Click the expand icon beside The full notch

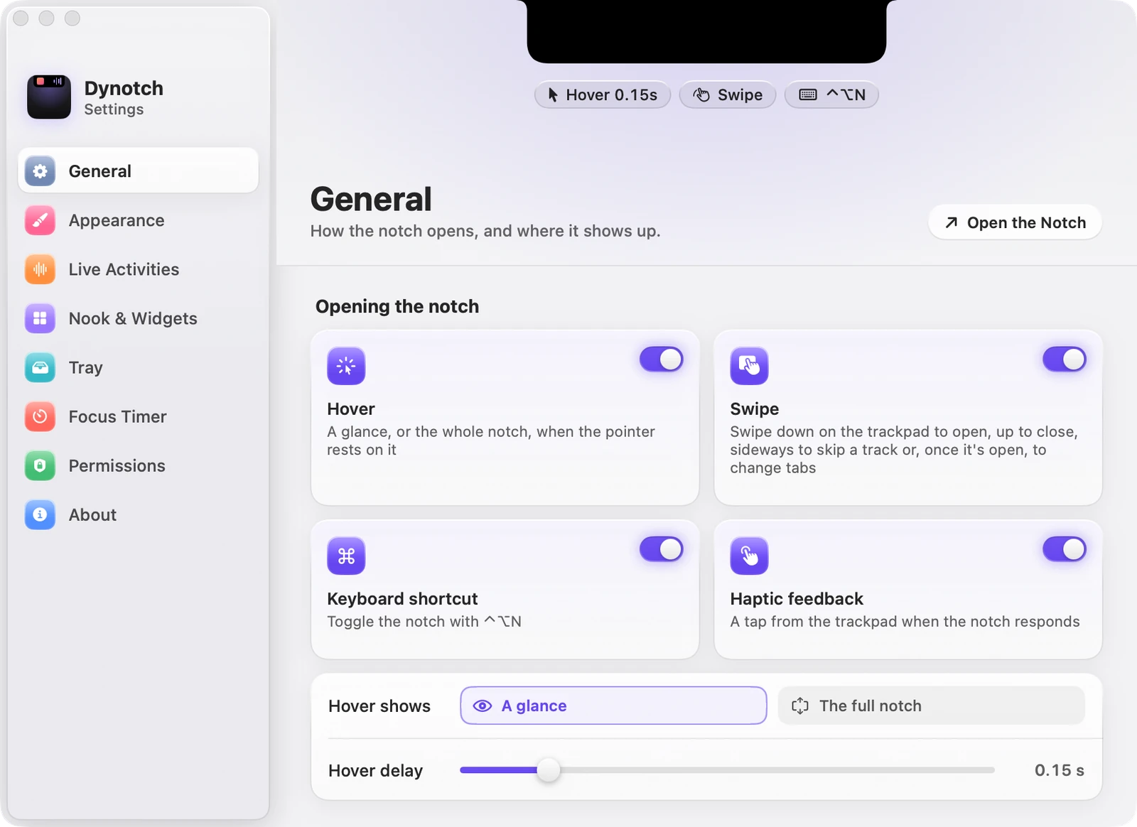(x=800, y=706)
